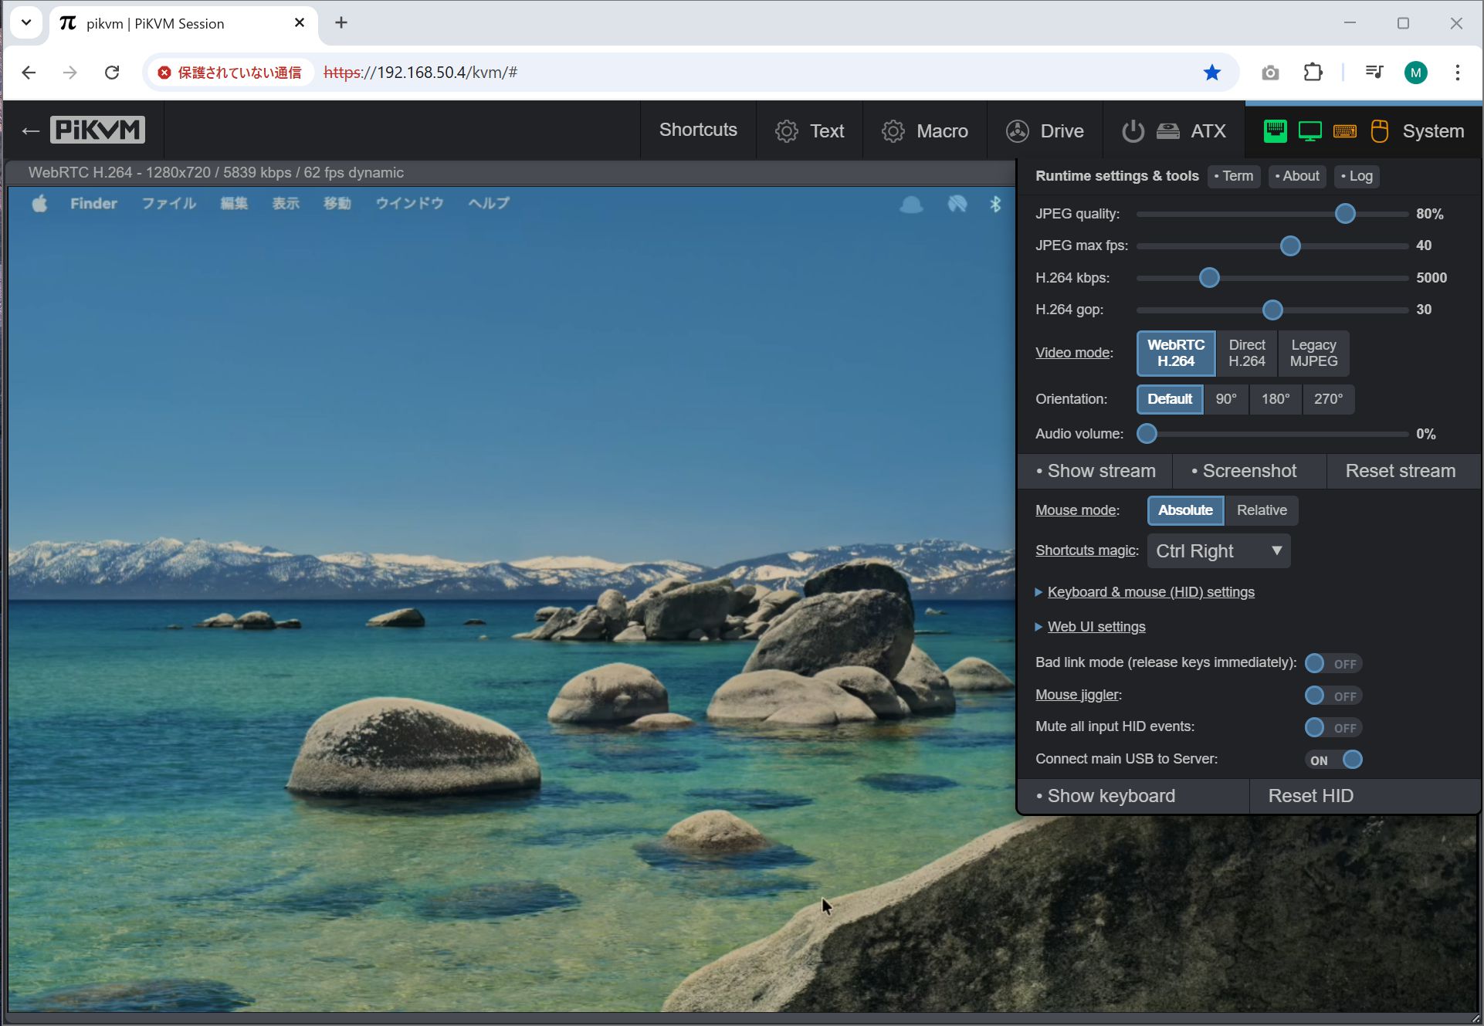Click the Apple logo in remote menu bar
The width and height of the screenshot is (1484, 1026).
coord(39,204)
